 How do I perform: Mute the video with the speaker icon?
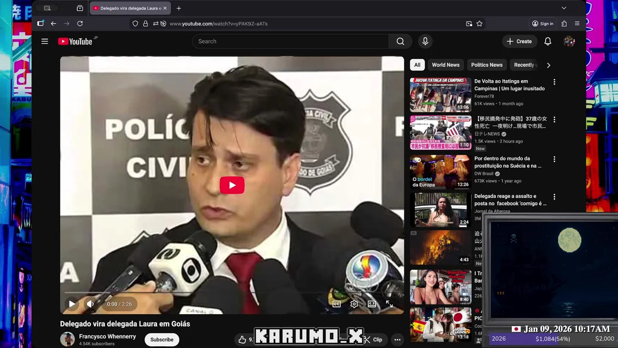tap(90, 304)
